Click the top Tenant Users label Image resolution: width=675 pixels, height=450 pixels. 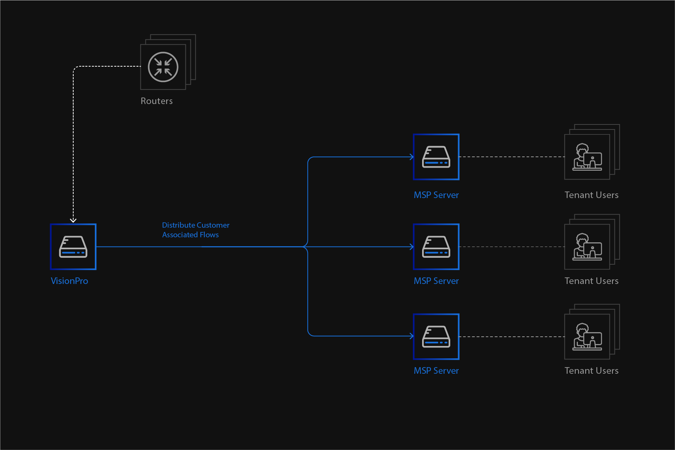click(x=591, y=195)
